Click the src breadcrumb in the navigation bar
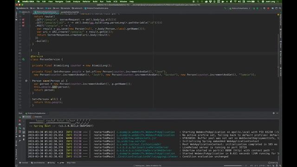This screenshot has height=167, width=297. click(33, 8)
